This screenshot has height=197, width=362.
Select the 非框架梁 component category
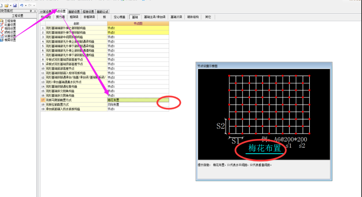click(x=89, y=17)
